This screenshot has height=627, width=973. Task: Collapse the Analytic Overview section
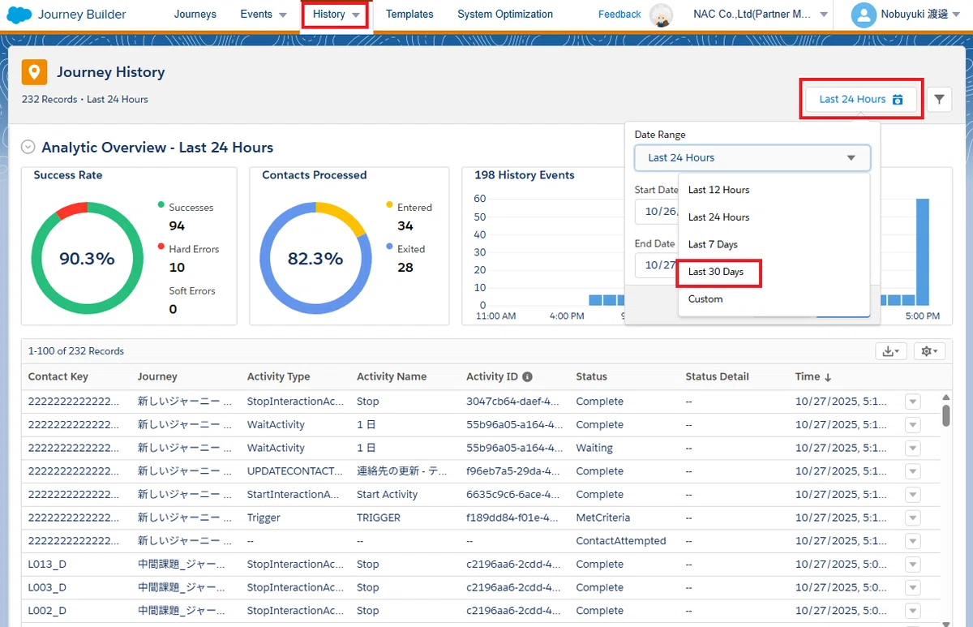[x=28, y=147]
